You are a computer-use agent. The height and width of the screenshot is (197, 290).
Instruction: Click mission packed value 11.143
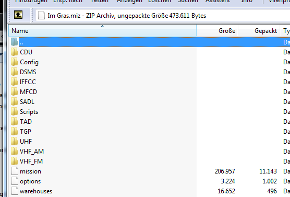coord(268,171)
